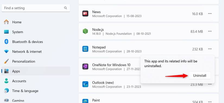Open Gaming settings

point(36,101)
